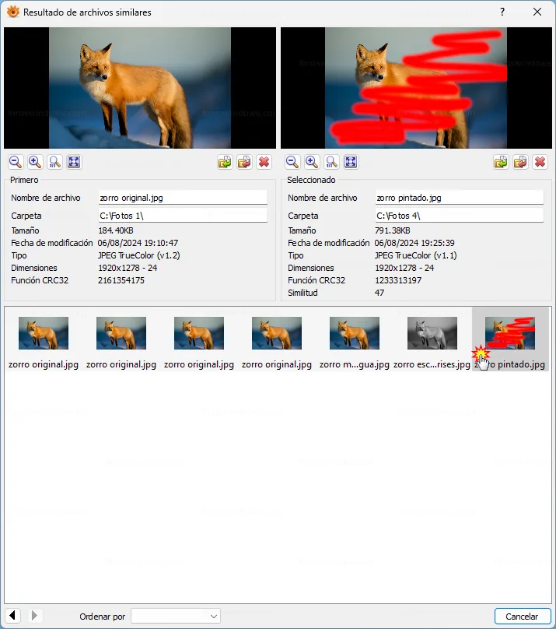Click the Primero large fox preview image
Screen dimensions: 556x629
pyautogui.click(x=140, y=88)
